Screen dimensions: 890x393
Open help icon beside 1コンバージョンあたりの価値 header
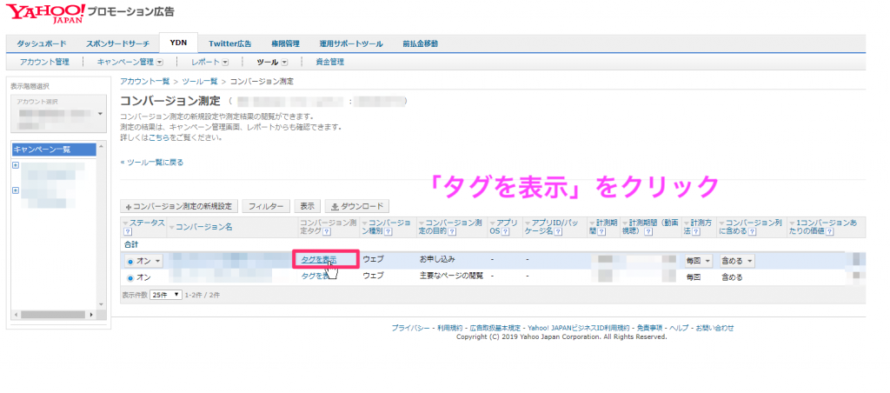point(830,231)
